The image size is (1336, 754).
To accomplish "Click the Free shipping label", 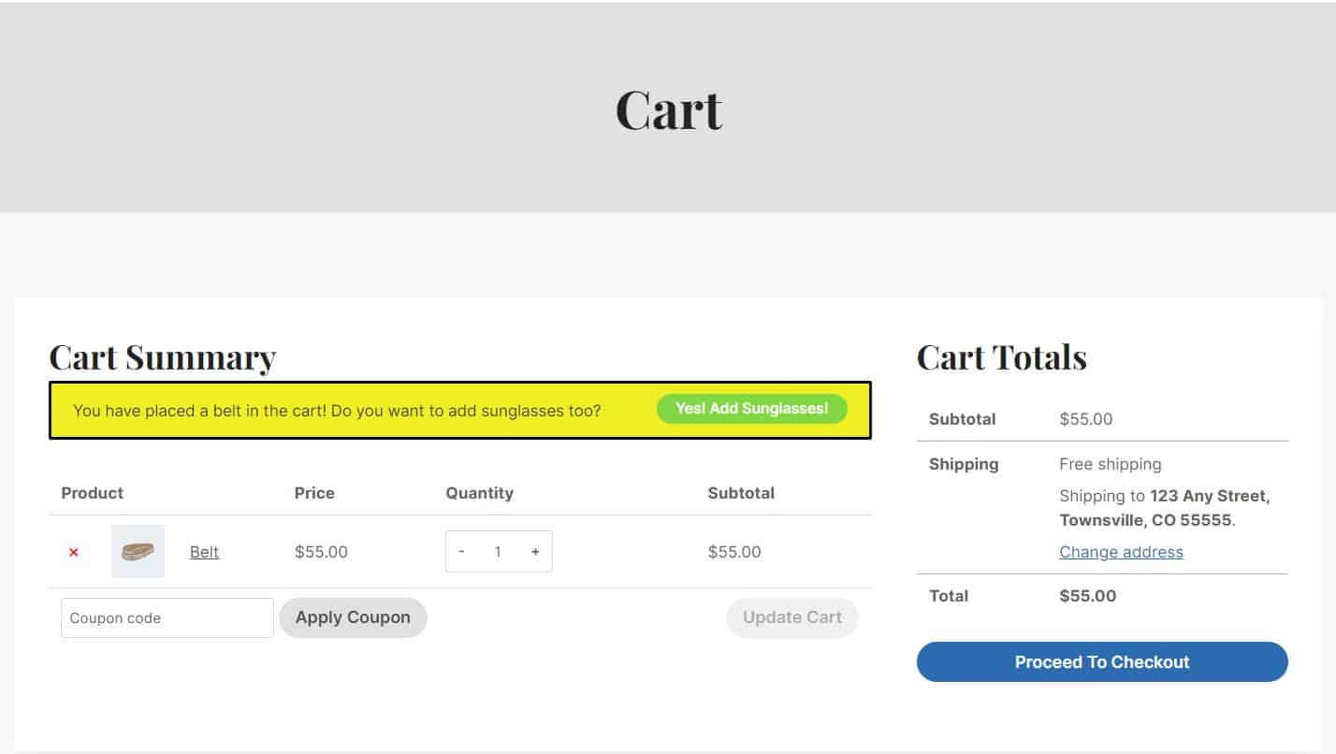I will coord(1110,464).
